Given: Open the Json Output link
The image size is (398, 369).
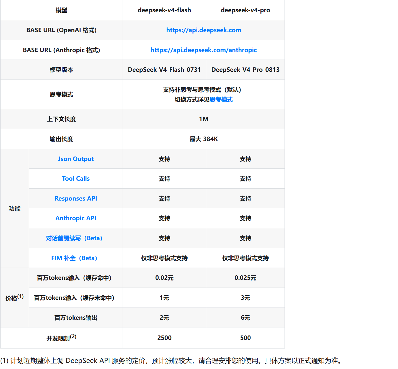Looking at the screenshot, I should (x=76, y=159).
